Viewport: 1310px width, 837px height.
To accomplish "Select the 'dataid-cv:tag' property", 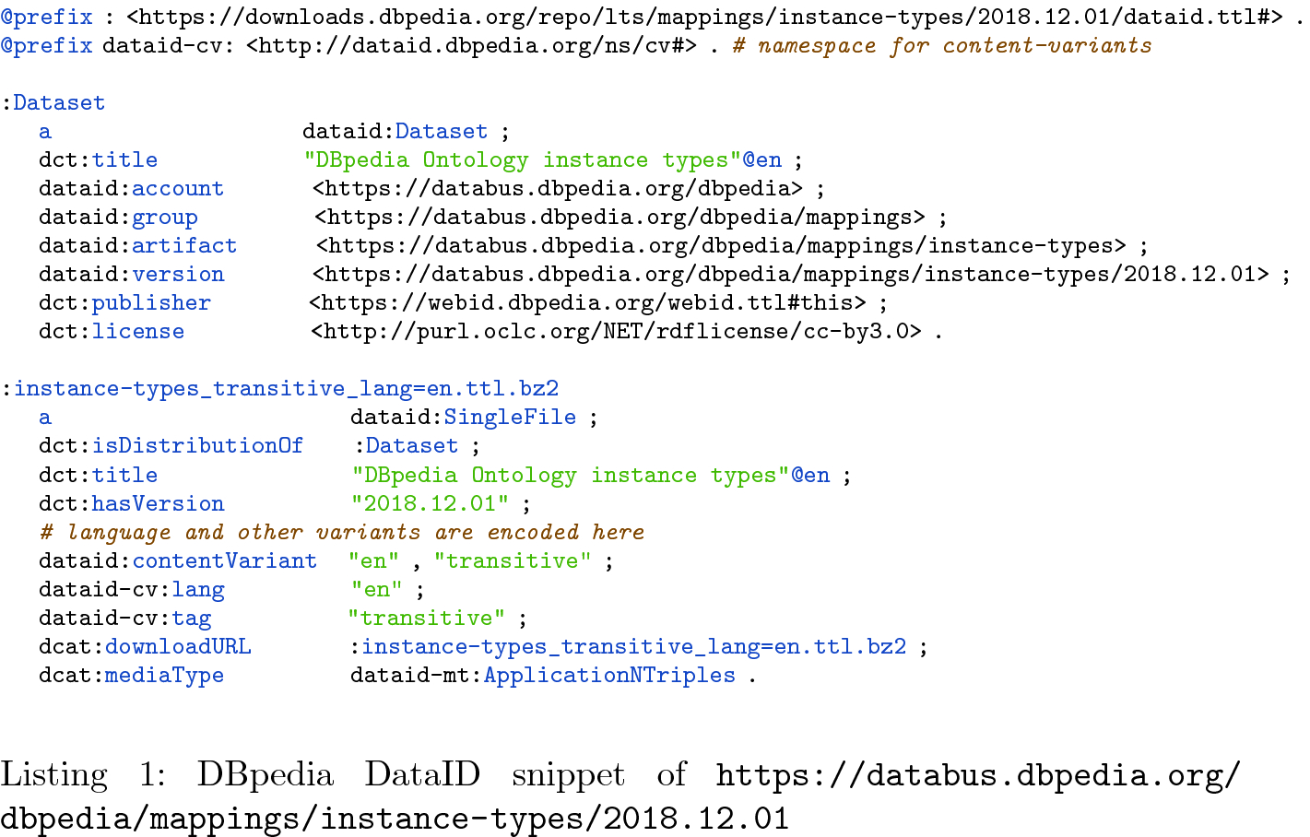I will click(124, 618).
